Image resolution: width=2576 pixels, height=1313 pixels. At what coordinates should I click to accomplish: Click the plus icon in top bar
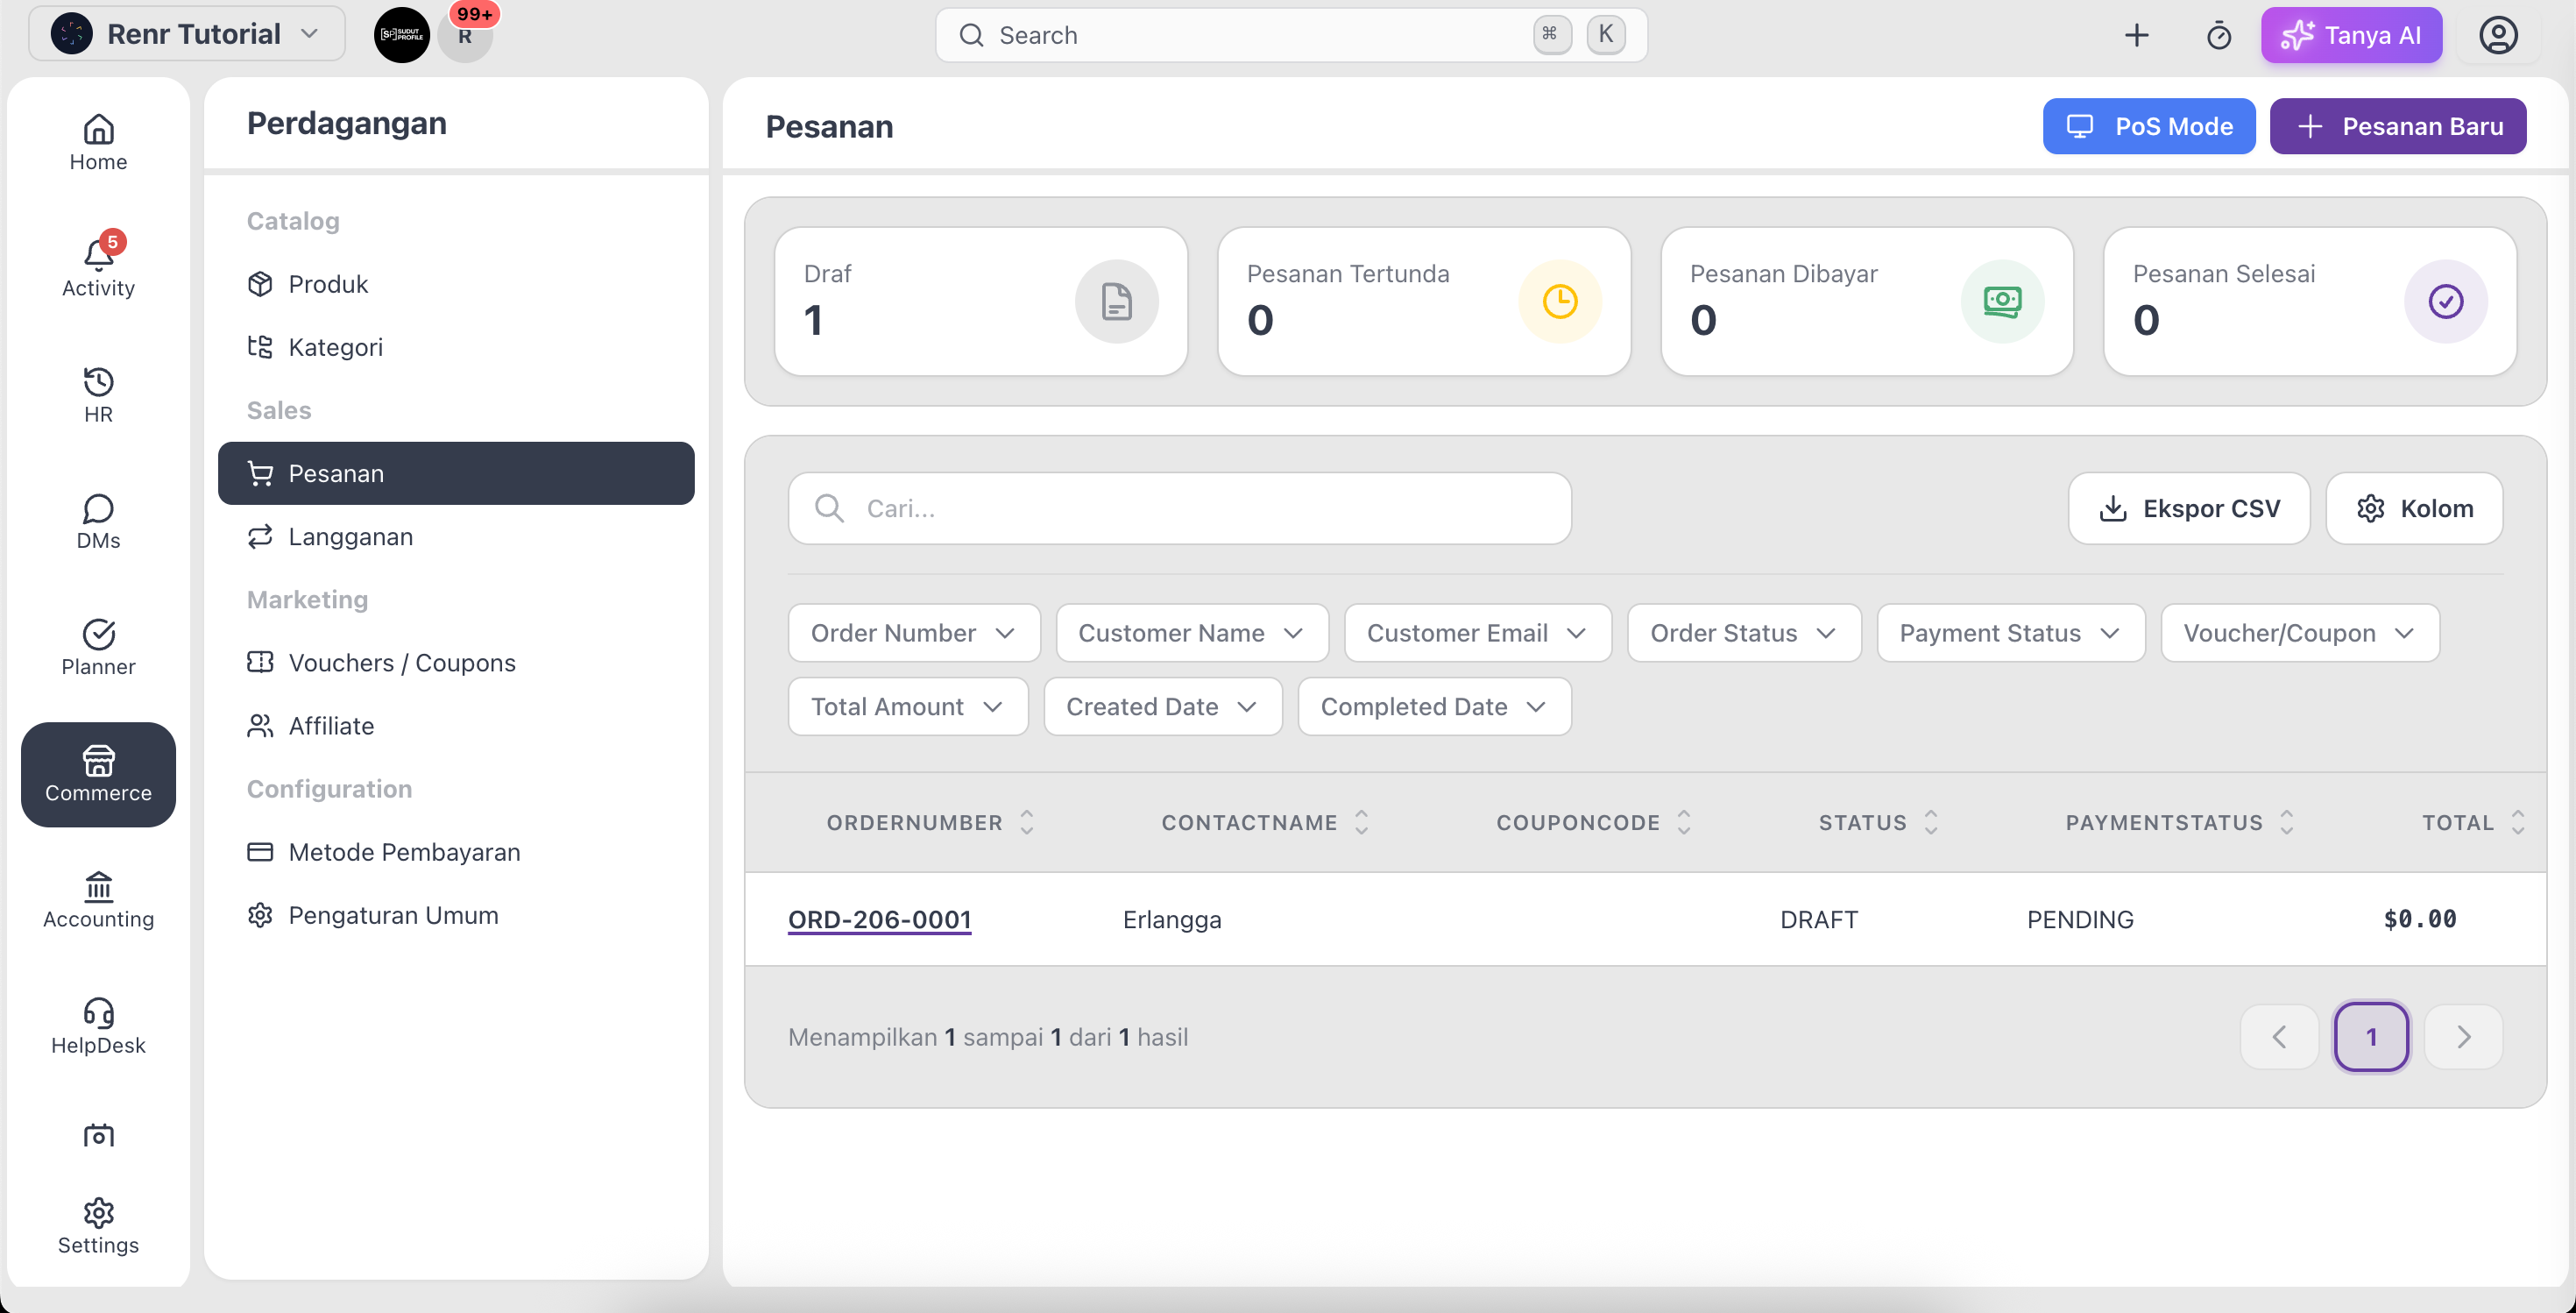pyautogui.click(x=2136, y=36)
